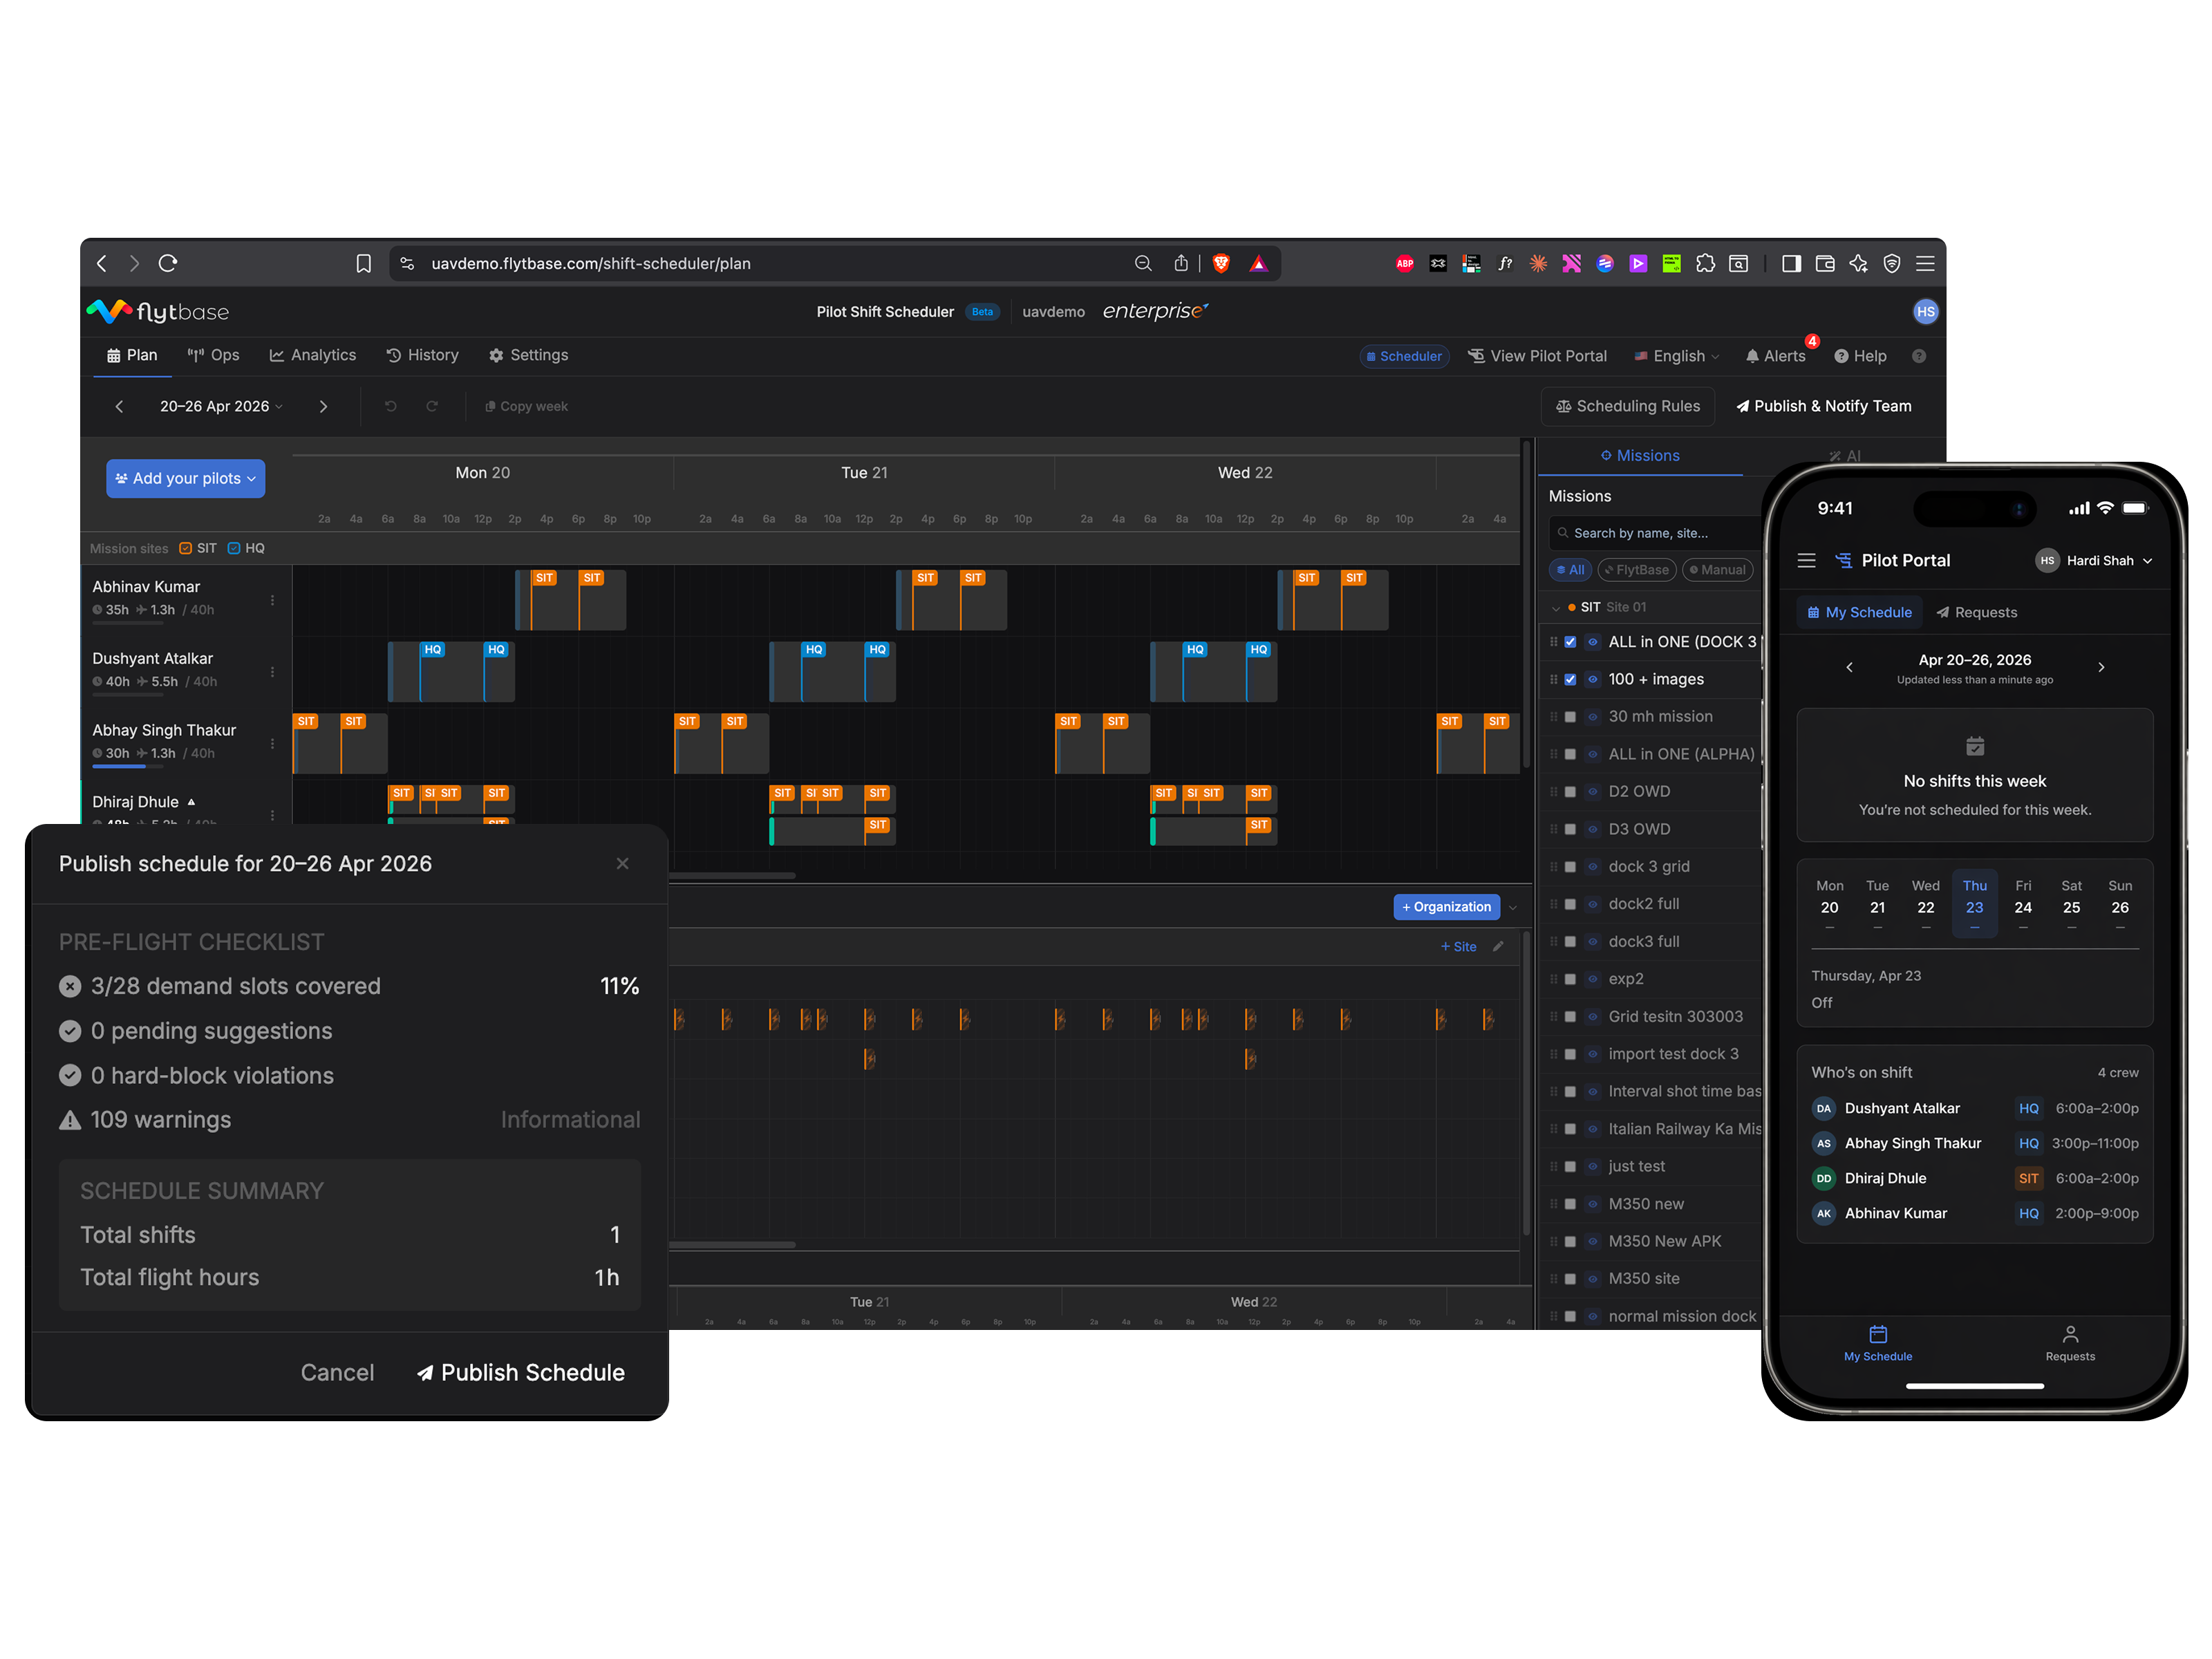This screenshot has height=1659, width=2212.
Task: Open browser extensions puzzle icon
Action: click(1705, 263)
